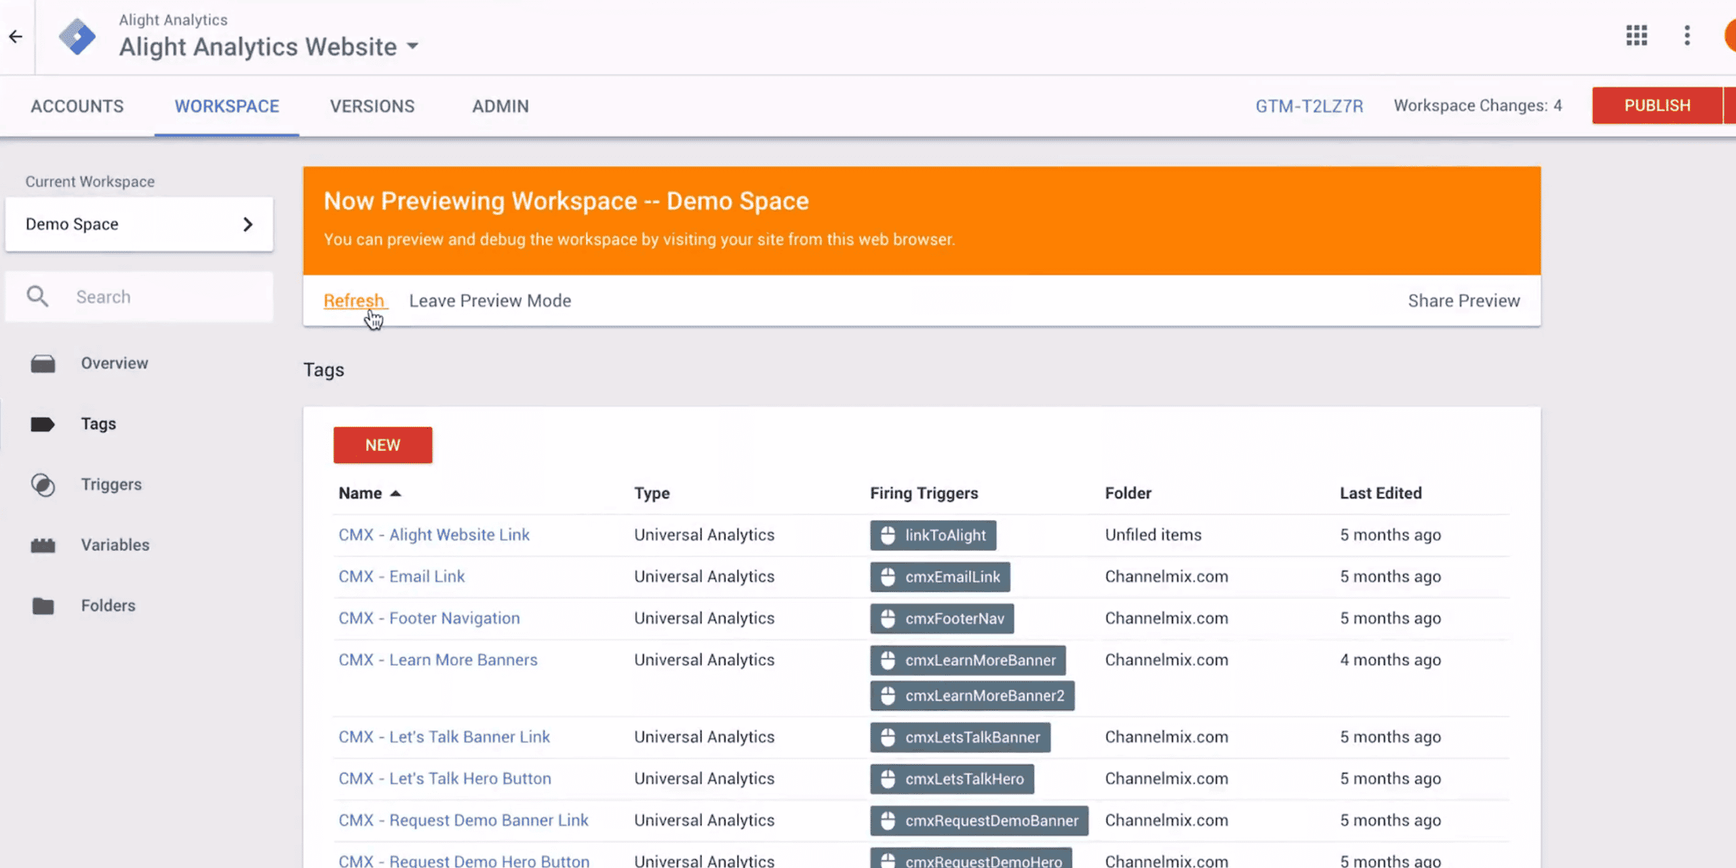Click mouse icon on cmxLetsTalkBanner trigger
Viewport: 1736px width, 868px height.
tap(888, 738)
